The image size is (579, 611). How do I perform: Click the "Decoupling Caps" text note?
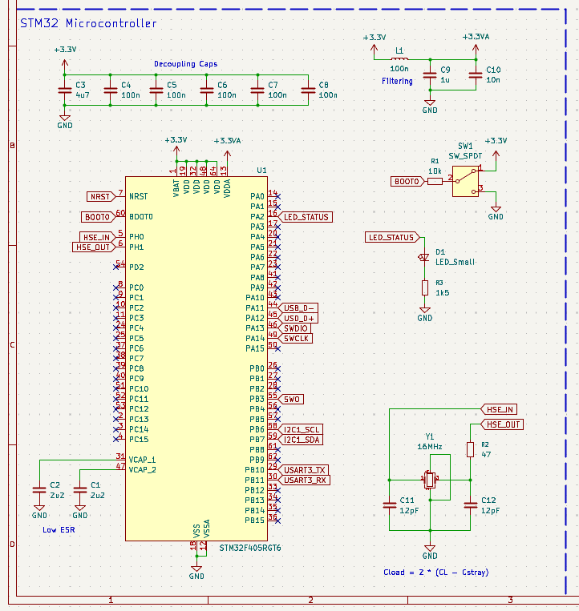click(x=185, y=64)
